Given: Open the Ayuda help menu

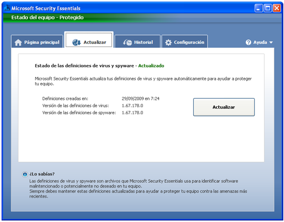Looking at the screenshot, I should (259, 43).
